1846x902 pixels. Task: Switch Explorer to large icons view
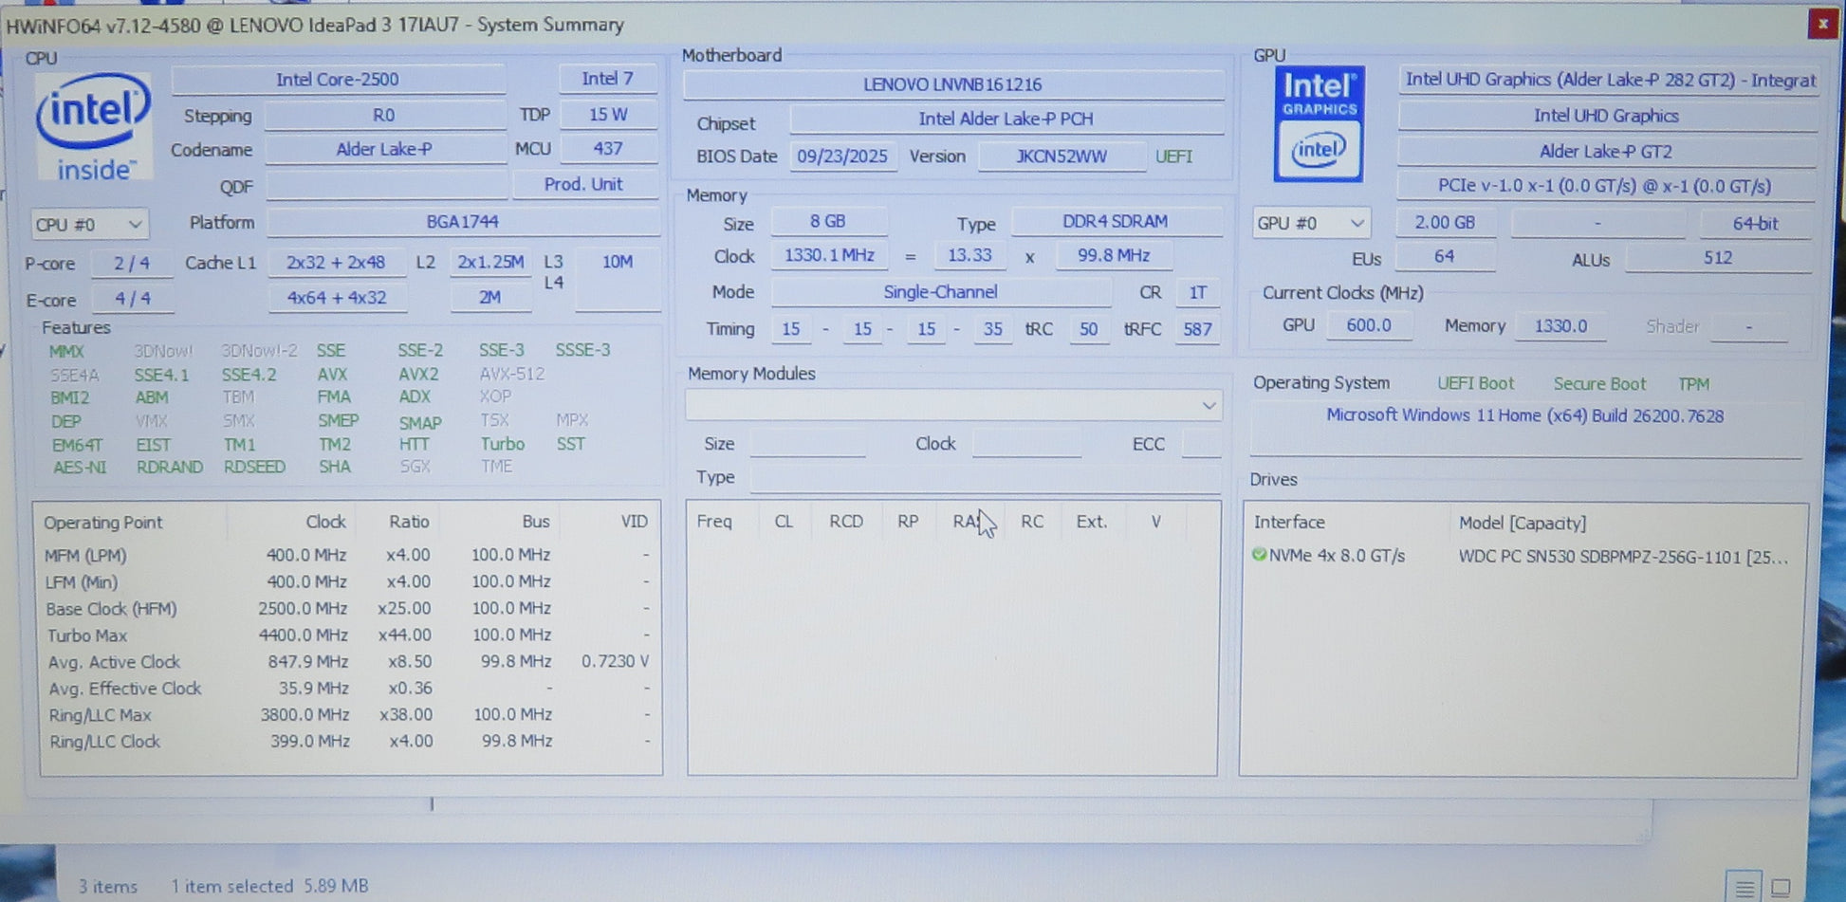click(1781, 888)
